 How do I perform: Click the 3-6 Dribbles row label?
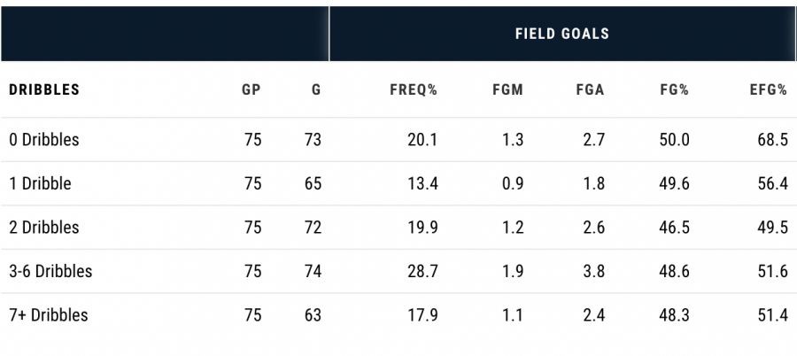[x=50, y=271]
